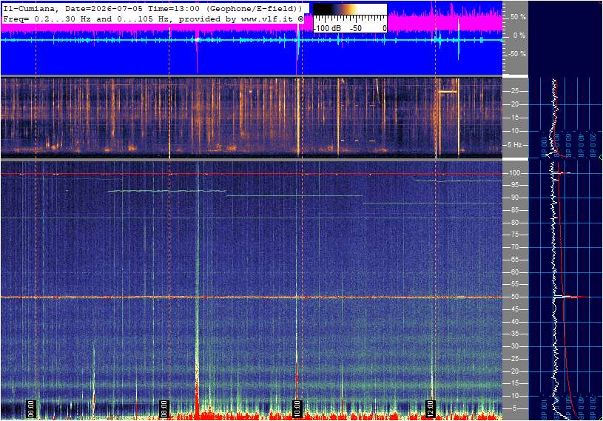Viewport: 603px width, 421px height.
Task: Click the '80' tick on the E-field frequency axis
Action: coord(514,223)
